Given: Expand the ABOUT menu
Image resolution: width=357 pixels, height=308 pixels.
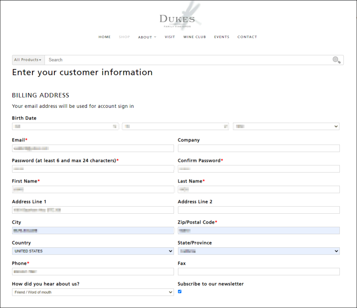Looking at the screenshot, I should 147,37.
